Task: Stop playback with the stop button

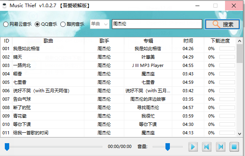Action: pos(234,147)
